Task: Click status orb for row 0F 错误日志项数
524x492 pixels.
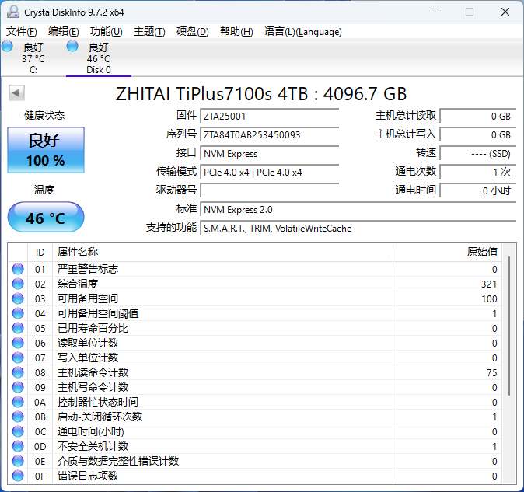Action: (x=18, y=476)
